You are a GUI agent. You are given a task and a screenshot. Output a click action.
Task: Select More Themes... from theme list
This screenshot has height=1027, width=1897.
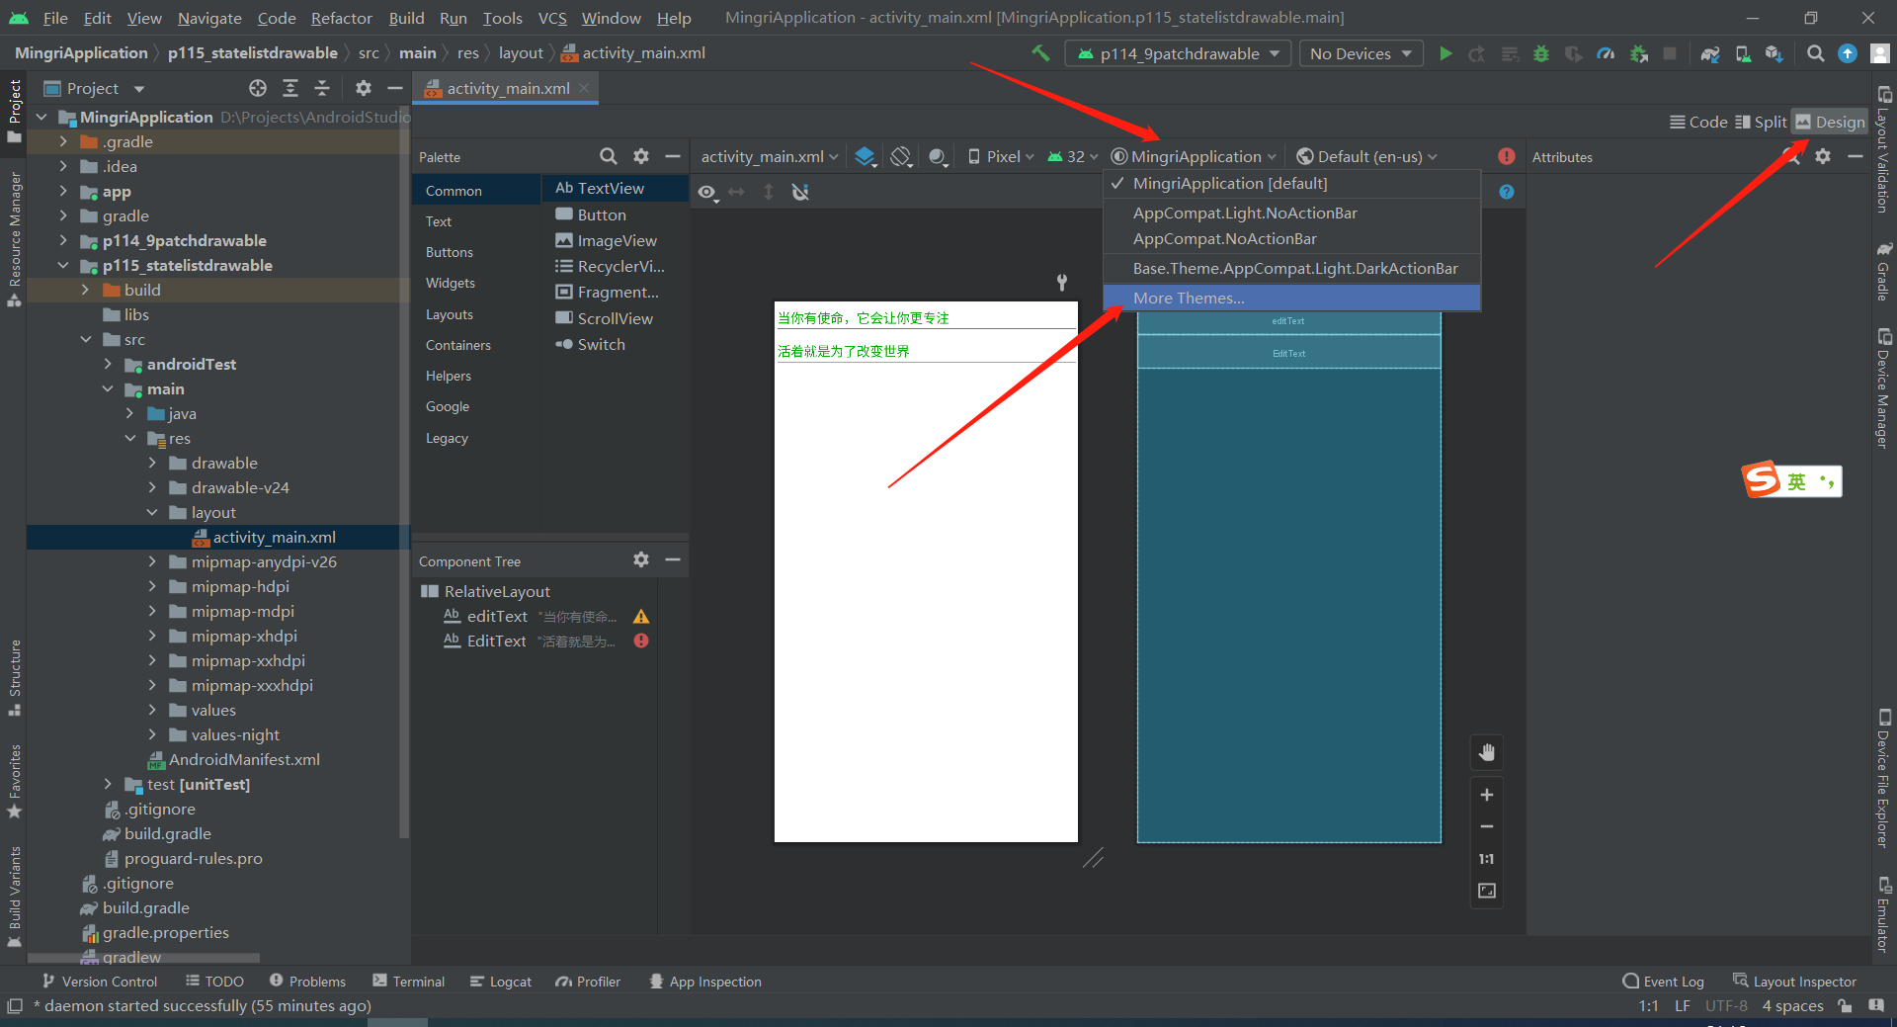(x=1189, y=298)
